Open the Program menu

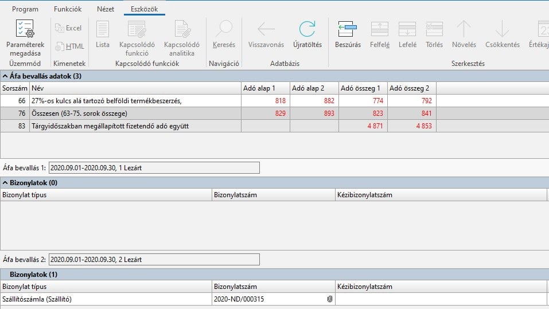pyautogui.click(x=25, y=9)
